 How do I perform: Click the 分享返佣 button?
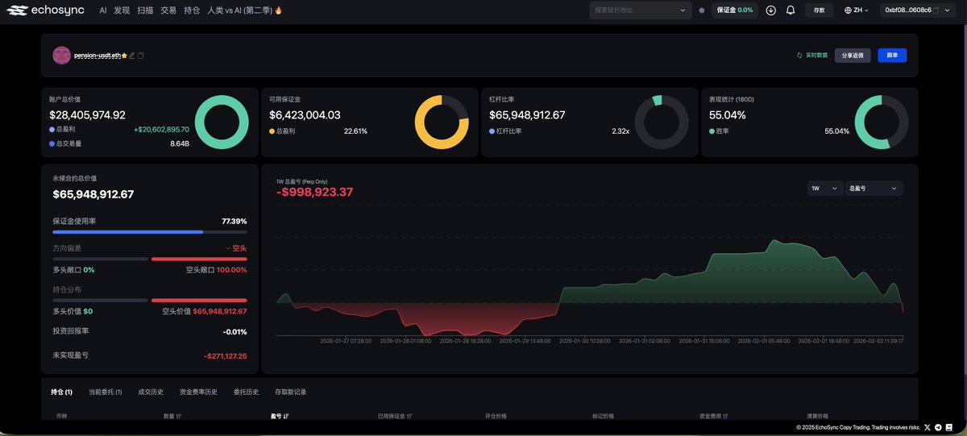point(853,56)
